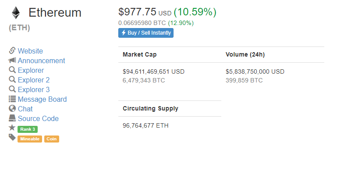Open the Announcement link
The height and width of the screenshot is (189, 358).
[41, 61]
